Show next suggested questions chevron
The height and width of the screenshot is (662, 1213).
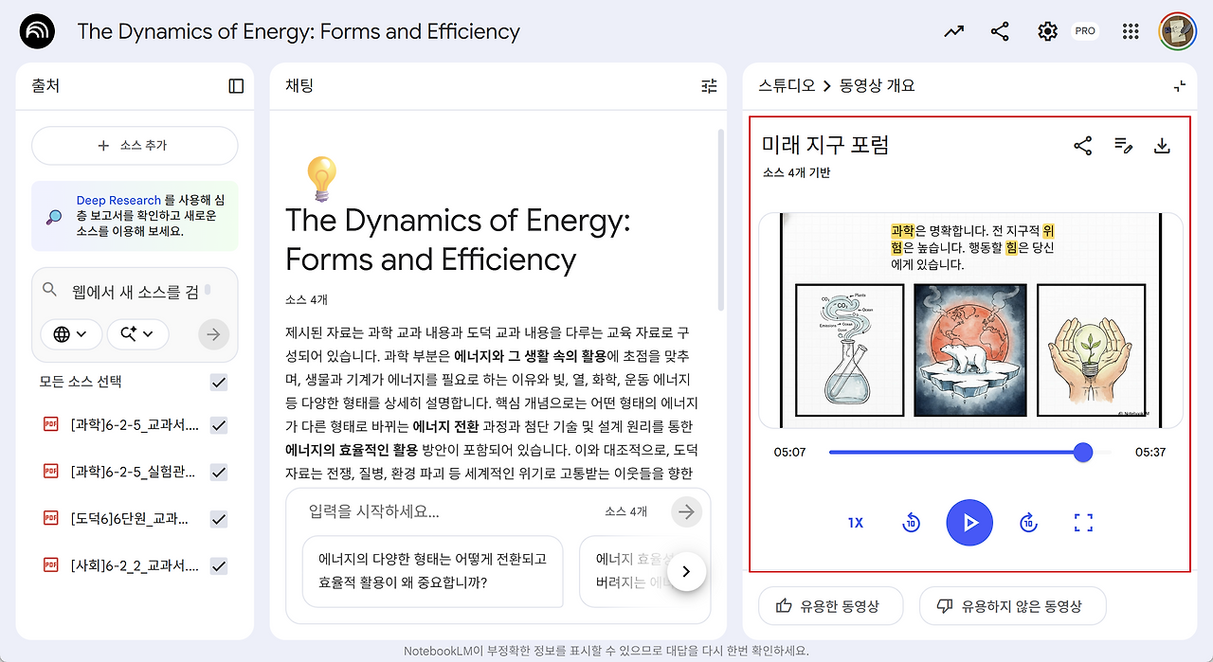687,571
